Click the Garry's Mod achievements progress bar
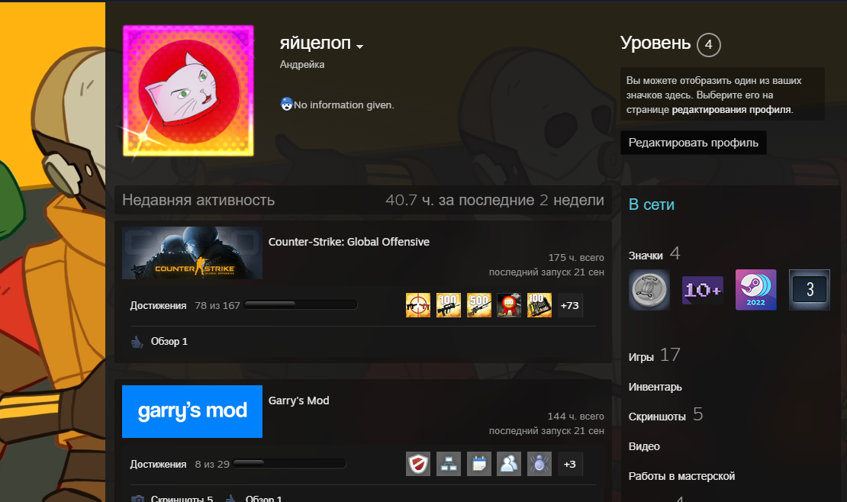 point(289,464)
